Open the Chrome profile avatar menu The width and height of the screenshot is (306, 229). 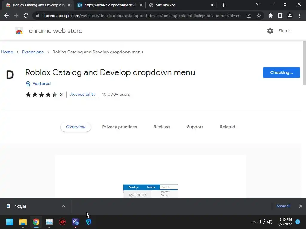coord(290,16)
